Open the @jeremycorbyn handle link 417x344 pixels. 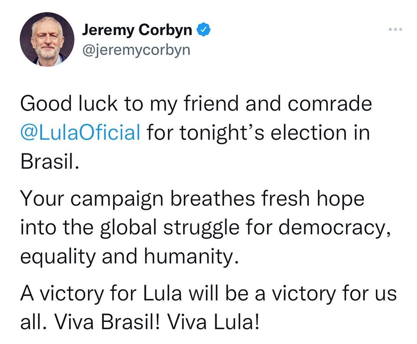136,50
